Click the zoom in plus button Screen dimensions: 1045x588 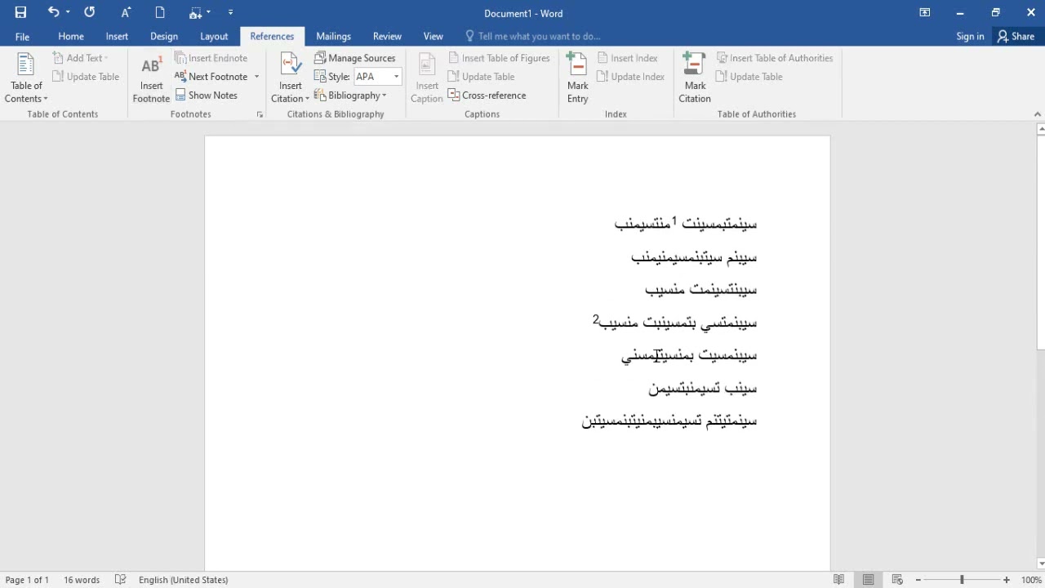click(x=1007, y=580)
